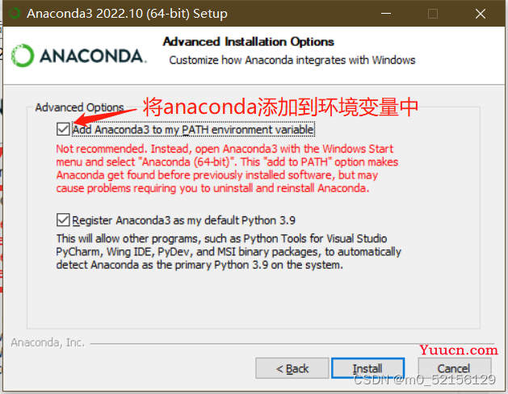Go to the previous step with Back
Screen dimensions: 508x394
pos(292,368)
